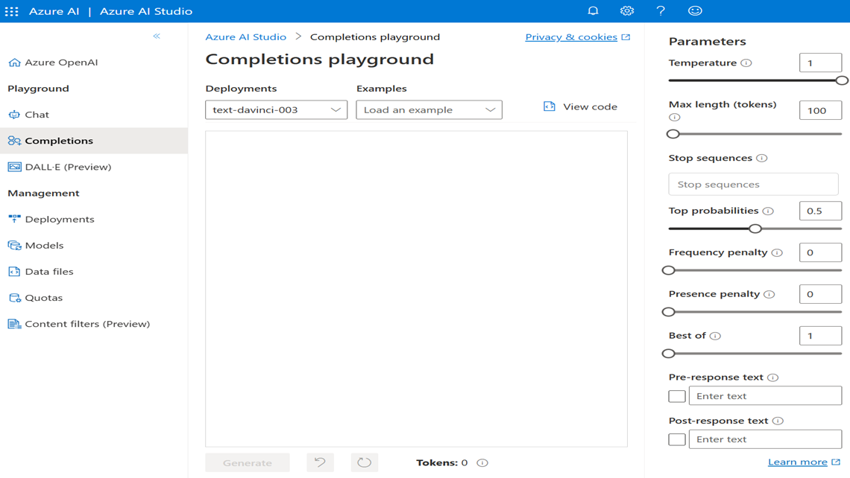This screenshot has height=478, width=850.
Task: Click the Max length info icon
Action: coord(674,117)
